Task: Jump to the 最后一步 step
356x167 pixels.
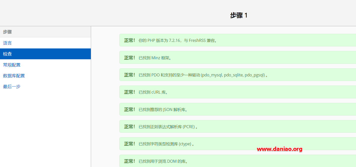Action: [45, 87]
